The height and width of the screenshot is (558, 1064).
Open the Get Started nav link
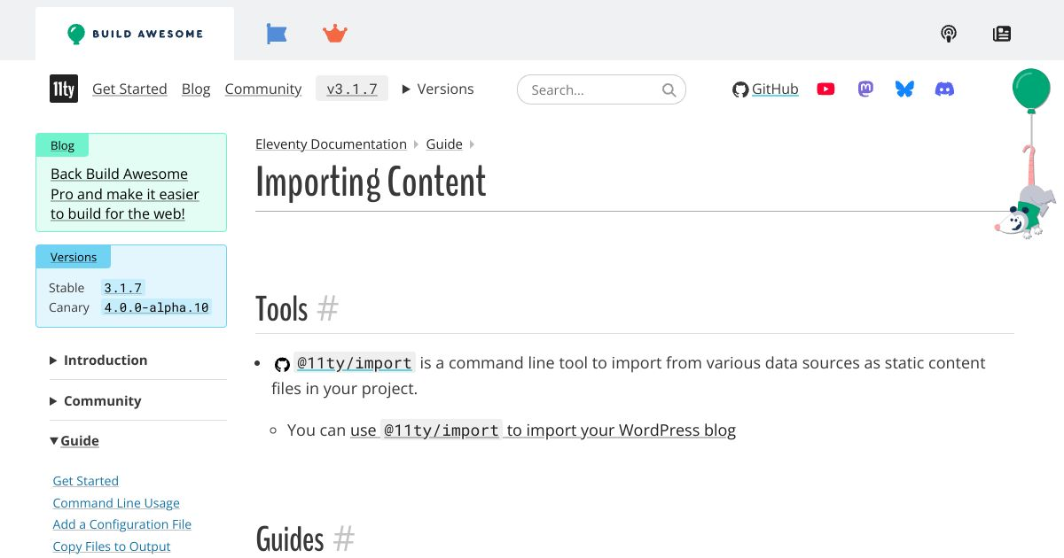point(129,89)
